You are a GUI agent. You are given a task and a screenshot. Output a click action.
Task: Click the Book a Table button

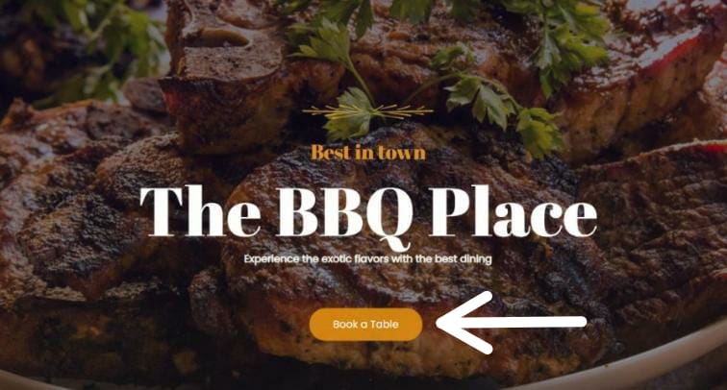pos(365,325)
